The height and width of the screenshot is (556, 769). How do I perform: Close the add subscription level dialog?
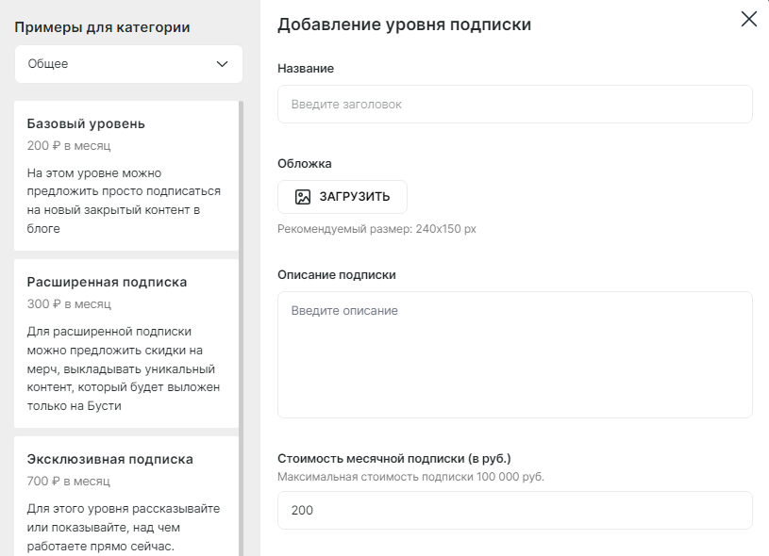coord(749,19)
